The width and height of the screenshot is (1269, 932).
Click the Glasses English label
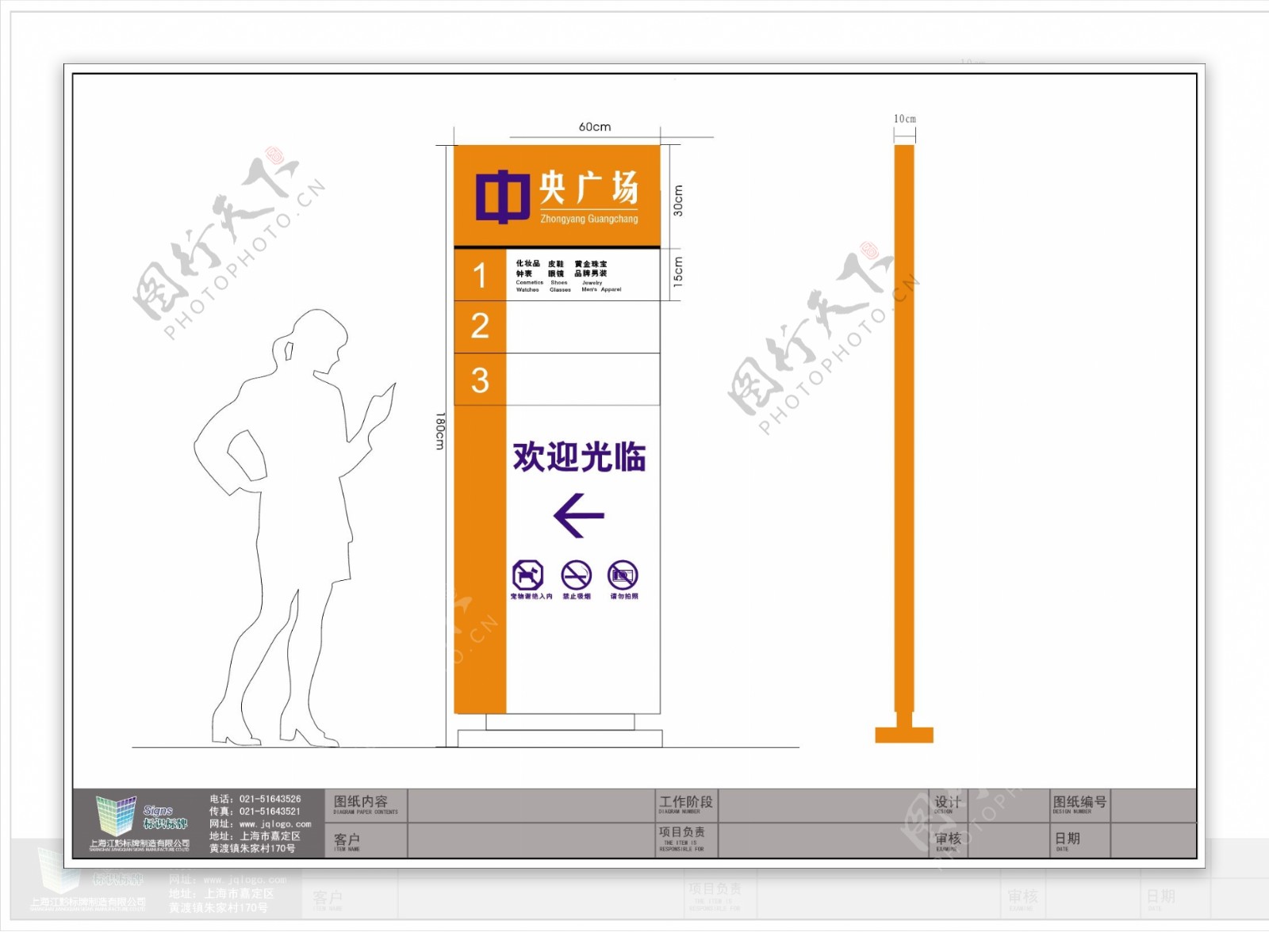click(561, 290)
